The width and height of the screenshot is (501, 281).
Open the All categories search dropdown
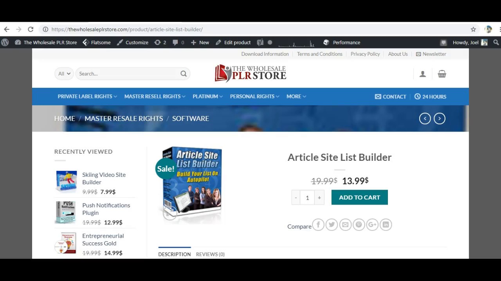64,73
